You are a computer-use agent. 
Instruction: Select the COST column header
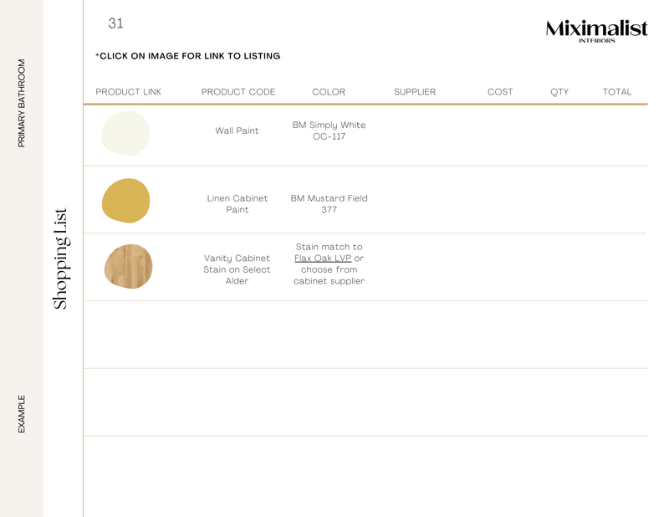click(x=500, y=92)
